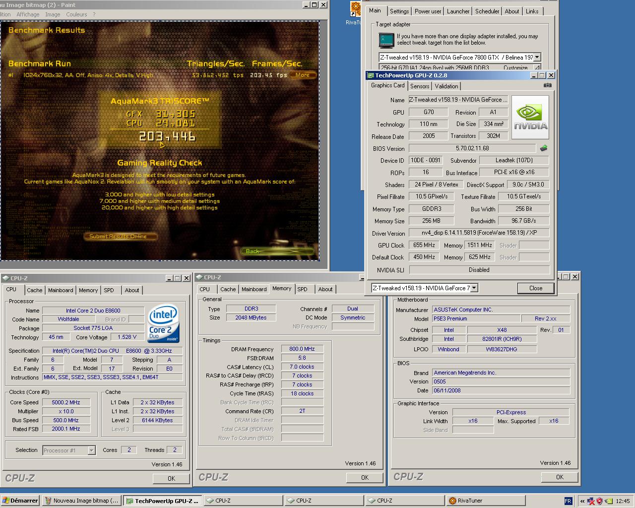This screenshot has height=508, width=635.
Task: Open the Sensors tab in GPU-Z
Action: pyautogui.click(x=420, y=86)
